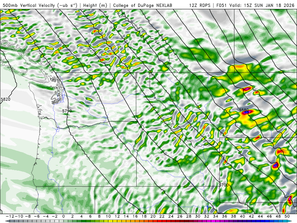Click the 10 value on color scale
Viewport: 297px width, 223px height.
[108, 216]
